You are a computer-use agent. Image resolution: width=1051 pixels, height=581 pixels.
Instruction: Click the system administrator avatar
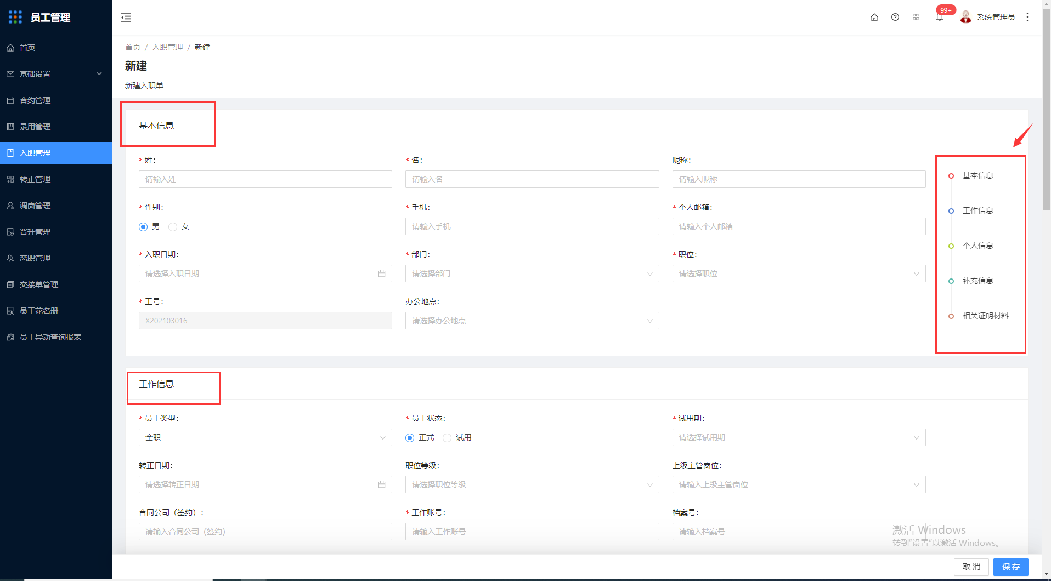[966, 17]
